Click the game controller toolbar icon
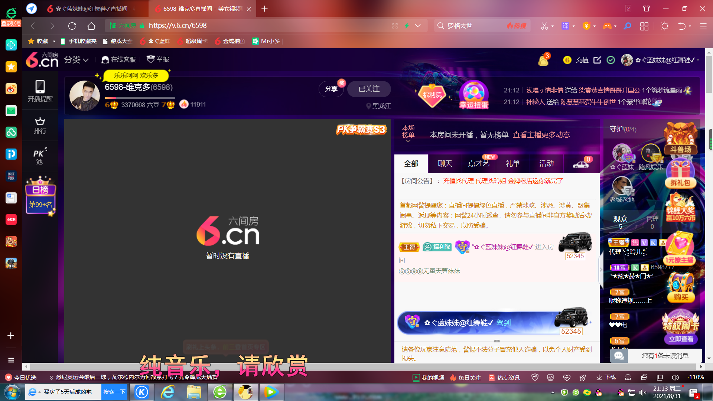Viewport: 713px width, 401px height. click(x=607, y=26)
